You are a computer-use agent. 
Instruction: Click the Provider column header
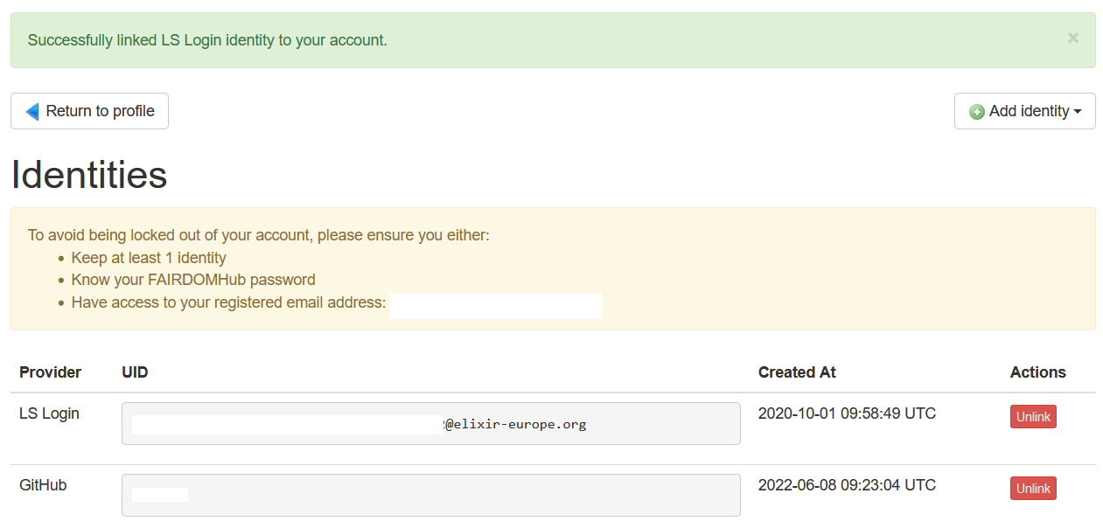click(x=50, y=372)
